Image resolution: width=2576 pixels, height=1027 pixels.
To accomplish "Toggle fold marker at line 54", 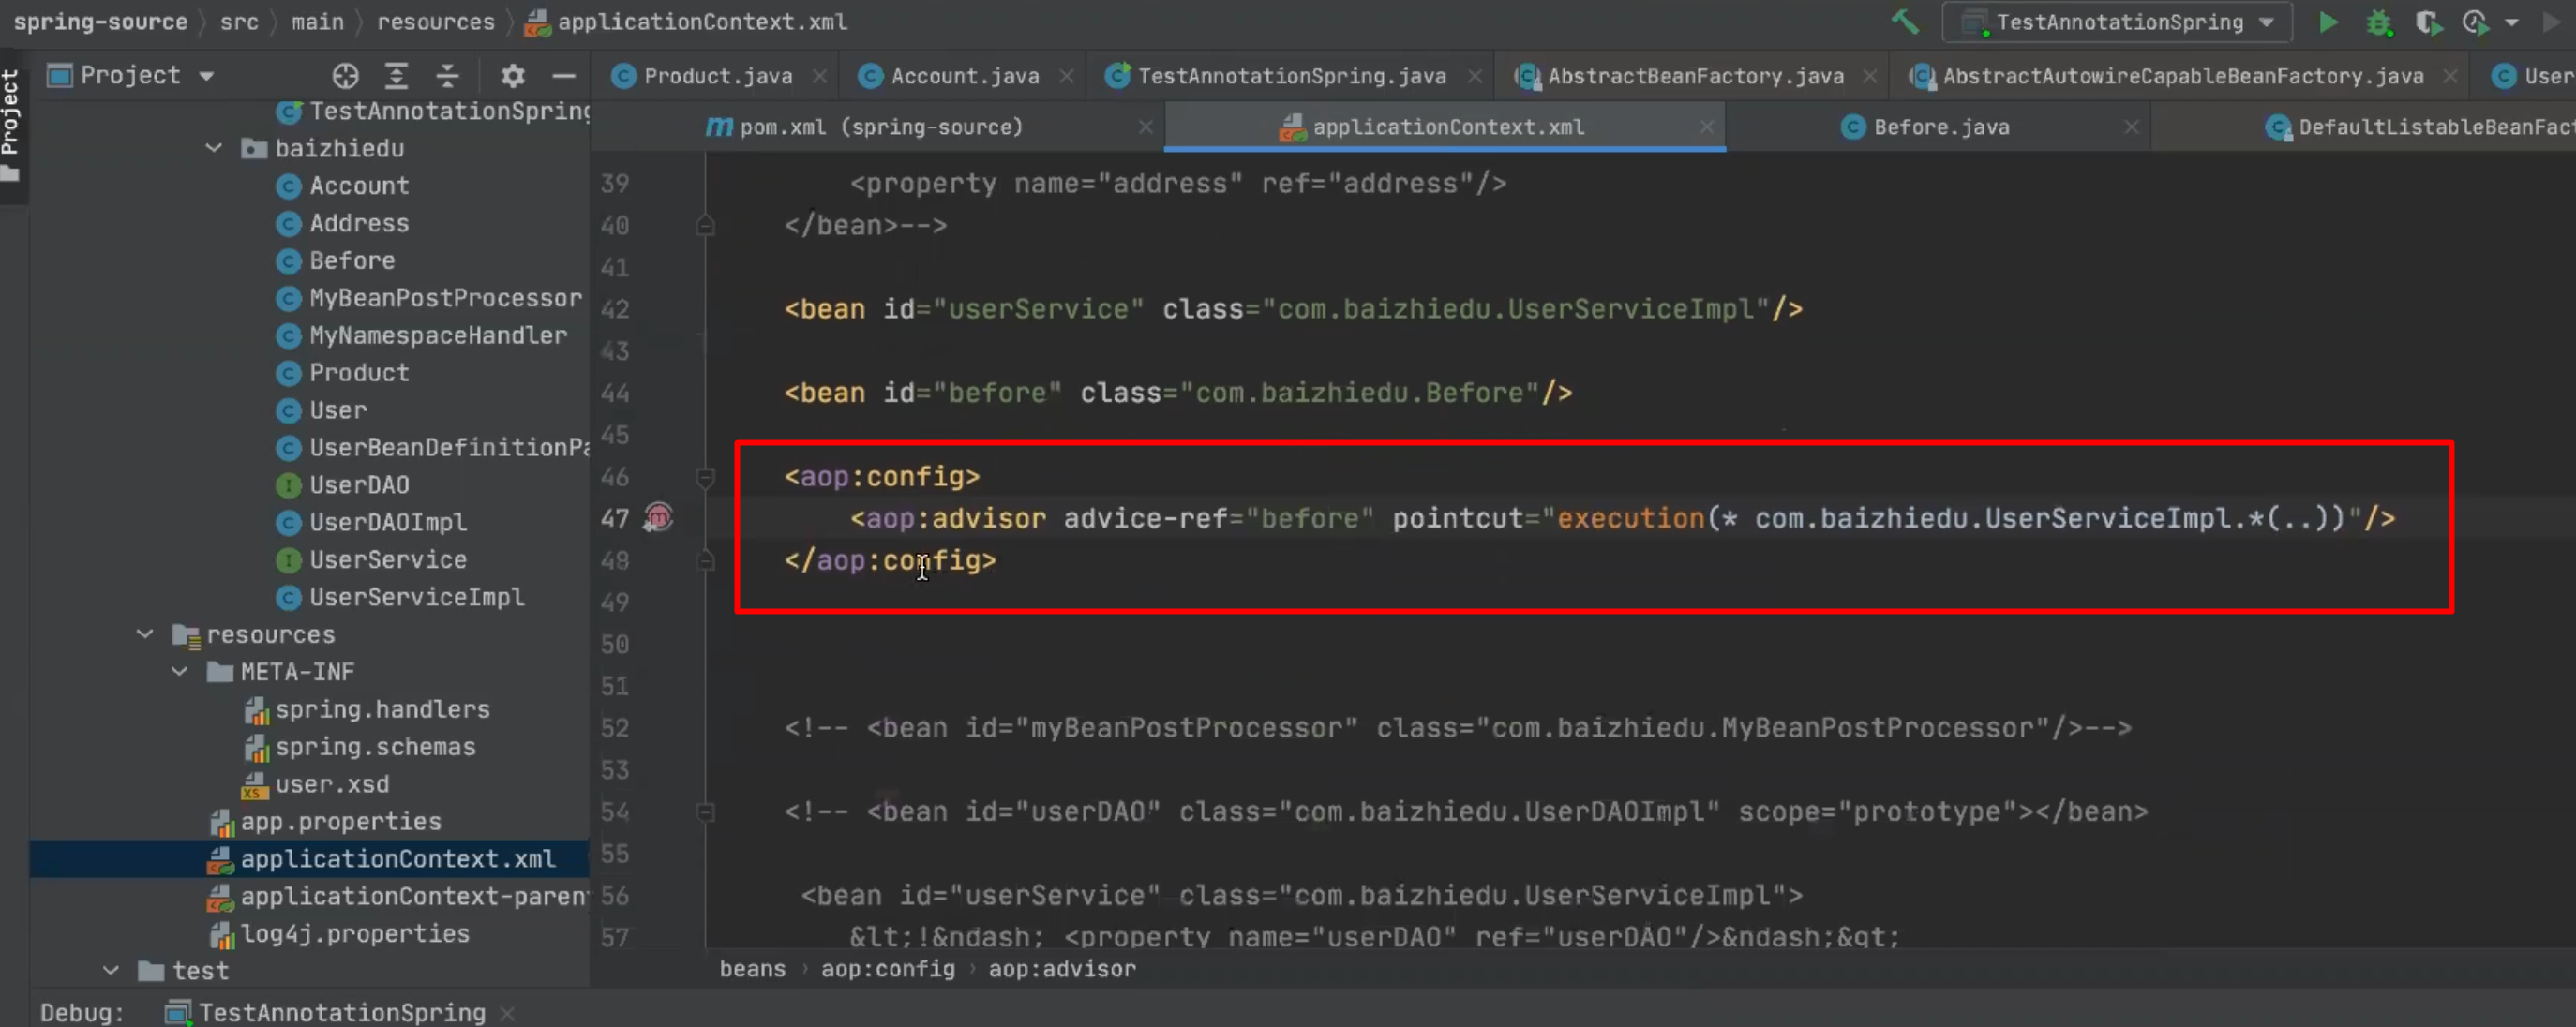I will 705,812.
